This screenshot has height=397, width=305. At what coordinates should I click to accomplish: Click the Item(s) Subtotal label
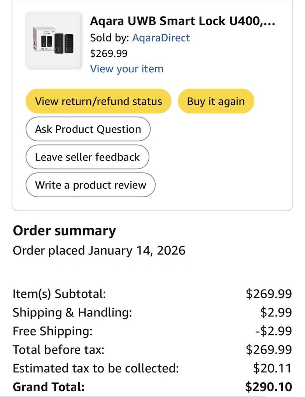pyautogui.click(x=59, y=294)
